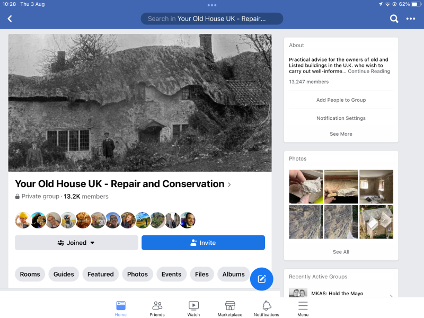Open Notification Settings
The image size is (424, 318).
click(x=341, y=118)
